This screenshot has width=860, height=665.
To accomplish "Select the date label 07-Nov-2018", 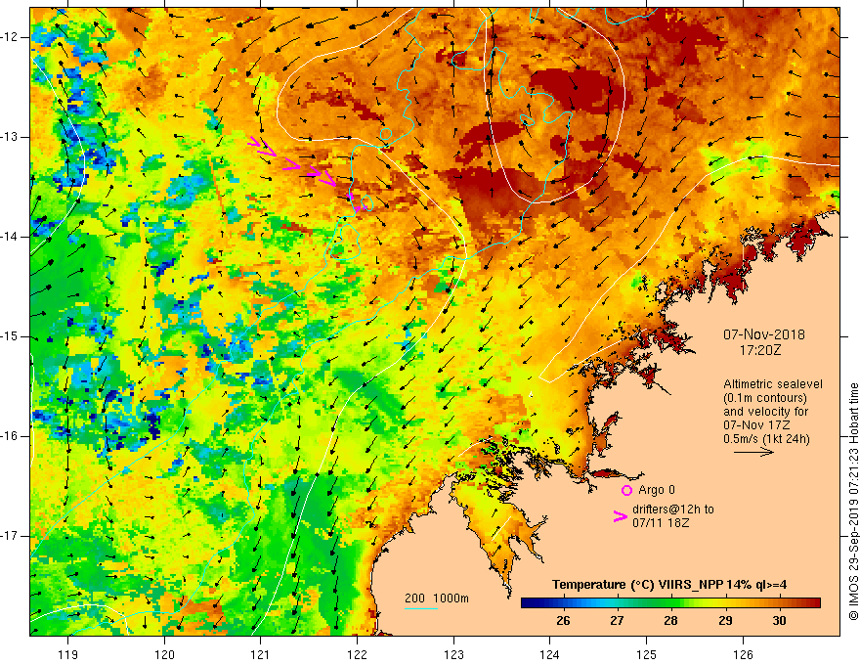I will point(764,334).
